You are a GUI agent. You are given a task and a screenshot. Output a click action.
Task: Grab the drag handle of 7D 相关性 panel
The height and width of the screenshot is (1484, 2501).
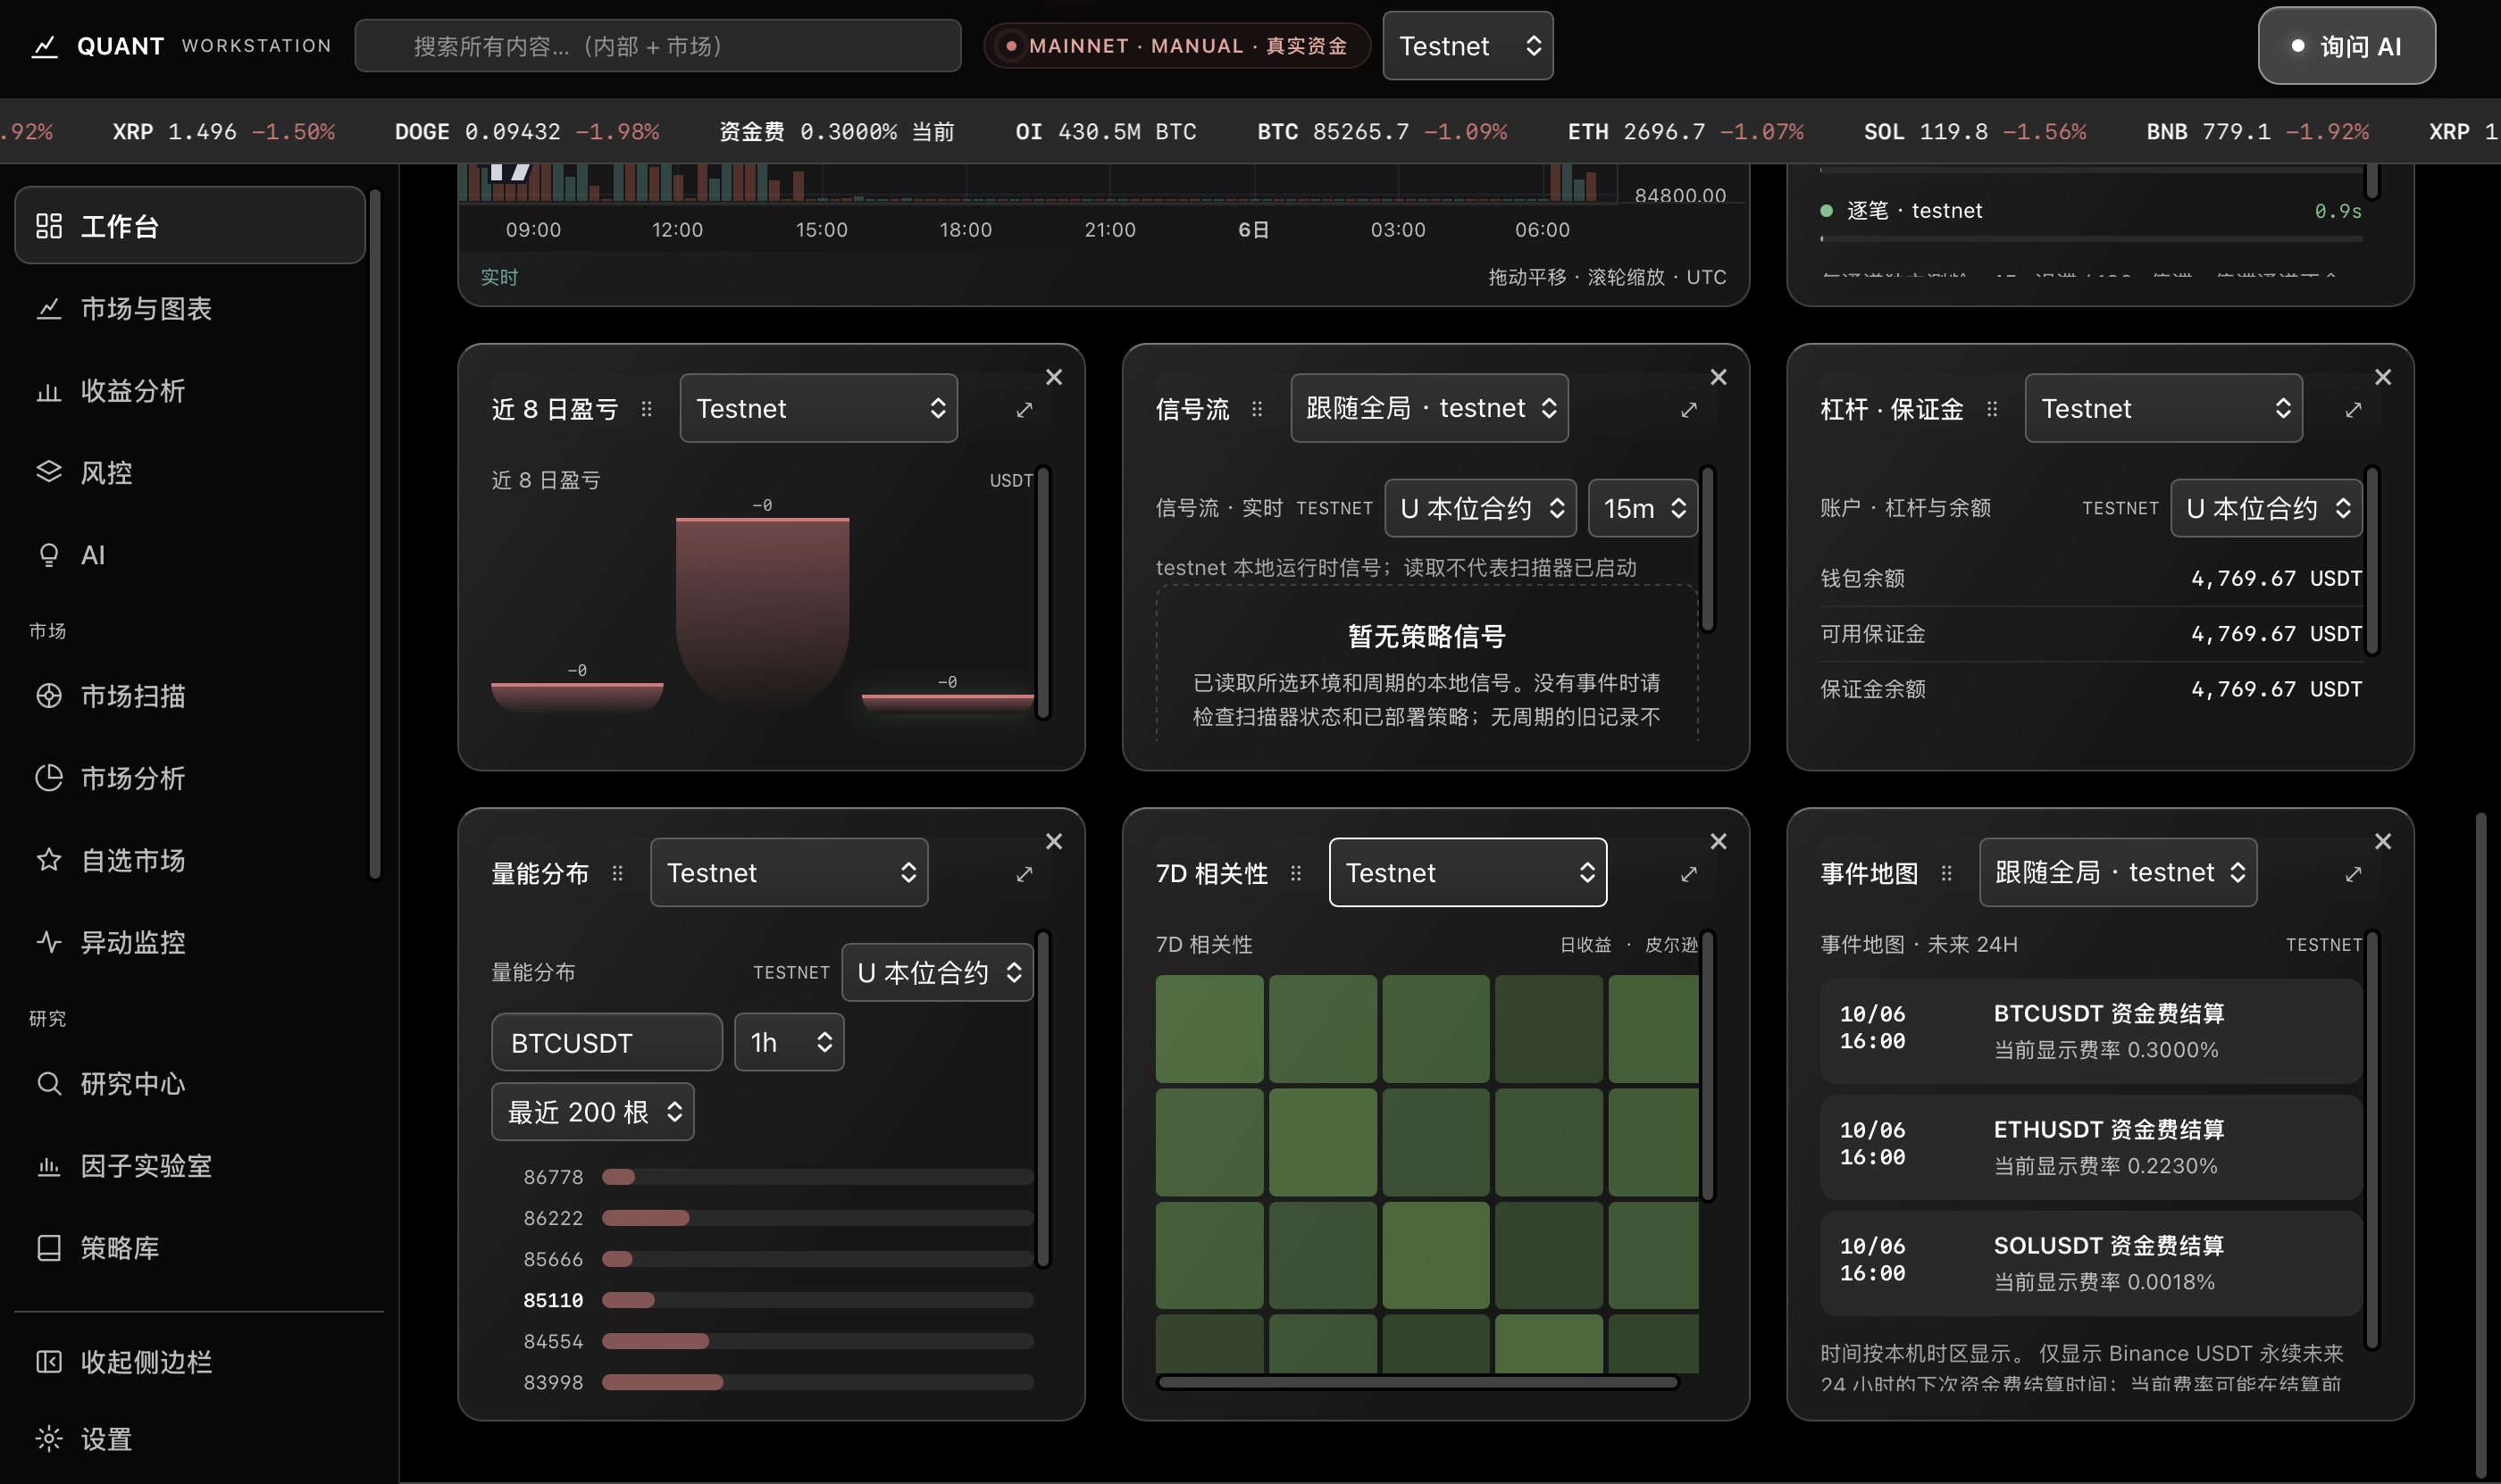tap(1295, 873)
